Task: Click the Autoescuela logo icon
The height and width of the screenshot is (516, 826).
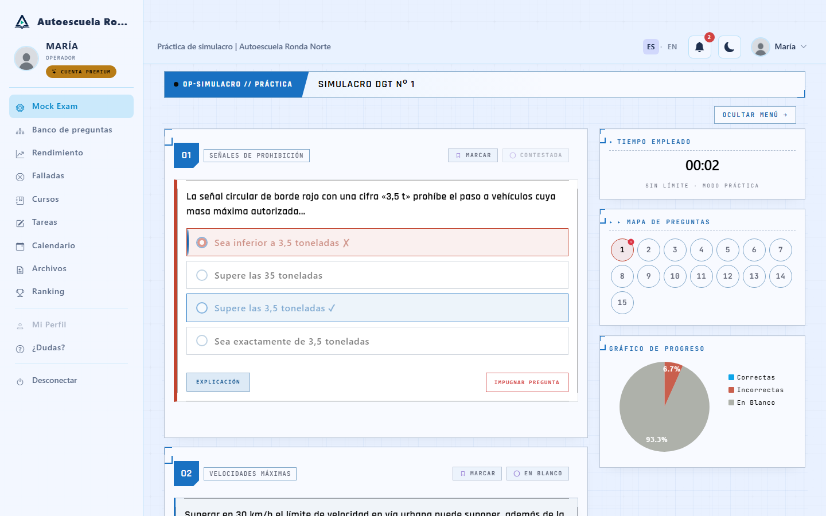Action: [22, 22]
